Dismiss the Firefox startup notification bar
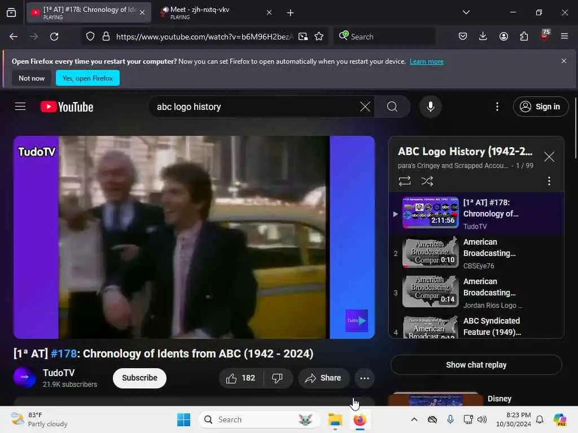Screen dimensions: 578x433 (x=564, y=61)
